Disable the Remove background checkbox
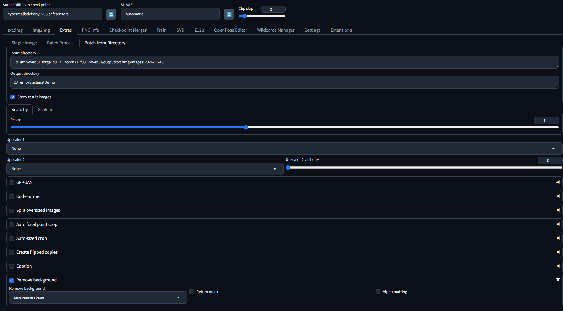The width and height of the screenshot is (563, 311). click(12, 280)
